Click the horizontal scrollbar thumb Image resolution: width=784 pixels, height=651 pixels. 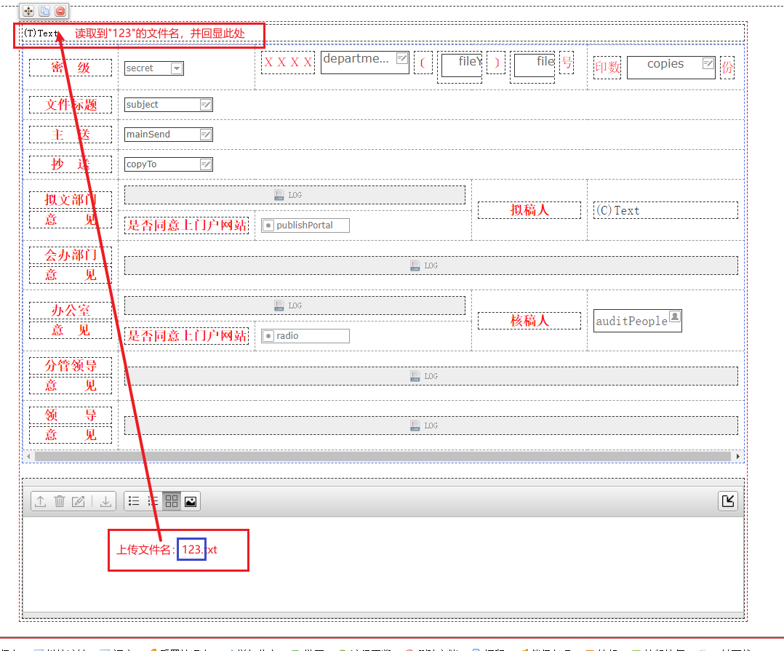[383, 457]
